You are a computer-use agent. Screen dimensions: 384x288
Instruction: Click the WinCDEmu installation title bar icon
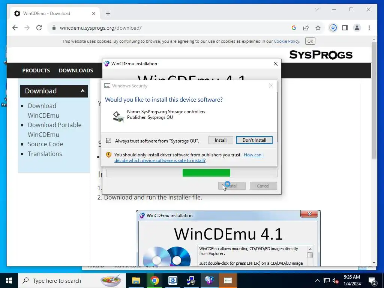(106, 64)
